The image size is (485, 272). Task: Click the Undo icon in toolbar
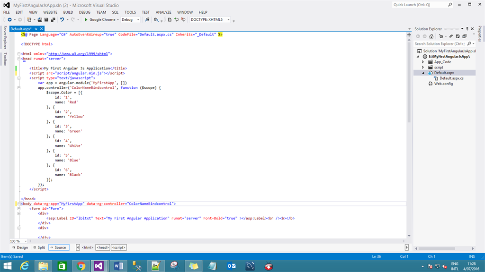62,20
